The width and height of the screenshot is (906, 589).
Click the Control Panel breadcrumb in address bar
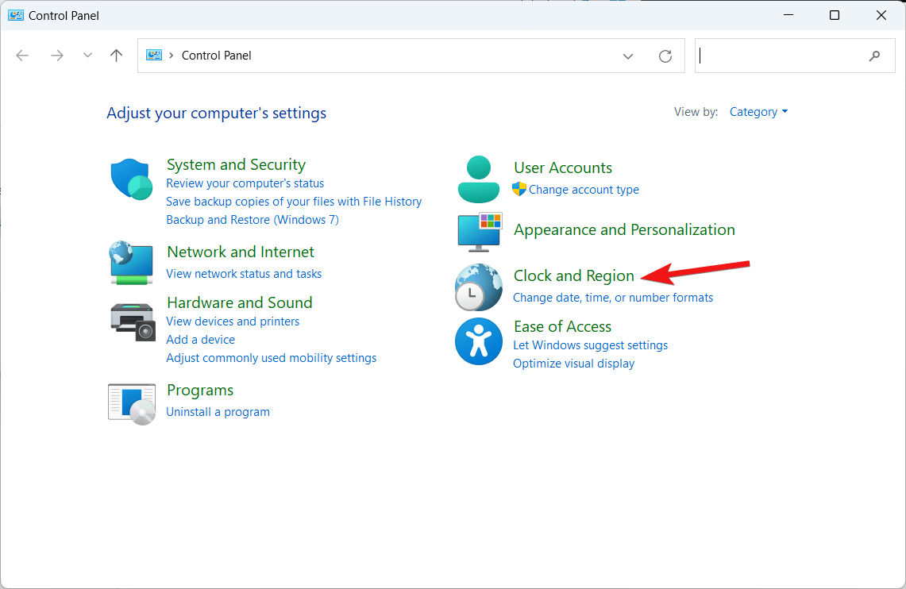(216, 56)
